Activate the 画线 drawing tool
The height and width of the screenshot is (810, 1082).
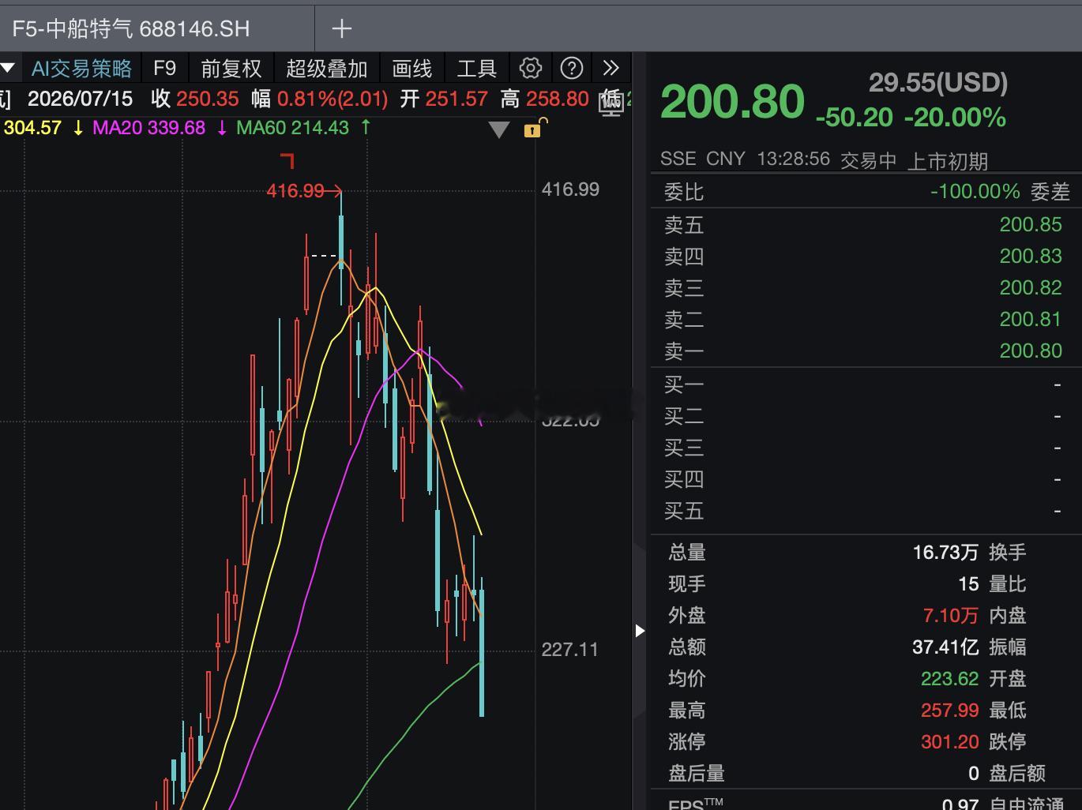(x=412, y=69)
